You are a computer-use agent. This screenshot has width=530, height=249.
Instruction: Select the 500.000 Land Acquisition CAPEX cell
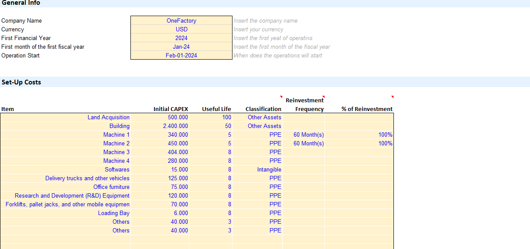[160, 117]
